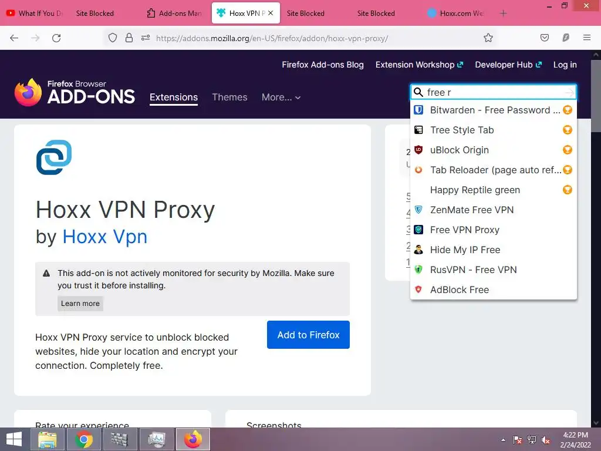Image resolution: width=601 pixels, height=451 pixels.
Task: Open Windows Start menu
Action: 14,439
